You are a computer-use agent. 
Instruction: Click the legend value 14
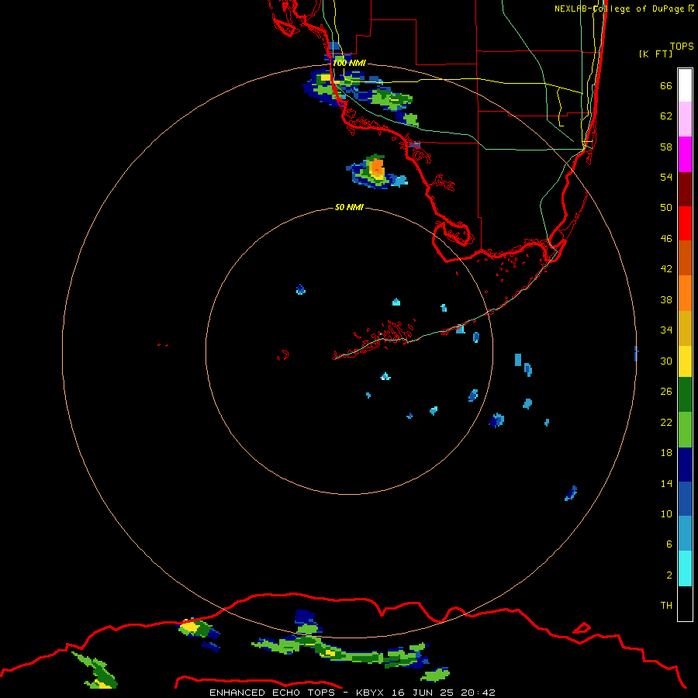[666, 483]
